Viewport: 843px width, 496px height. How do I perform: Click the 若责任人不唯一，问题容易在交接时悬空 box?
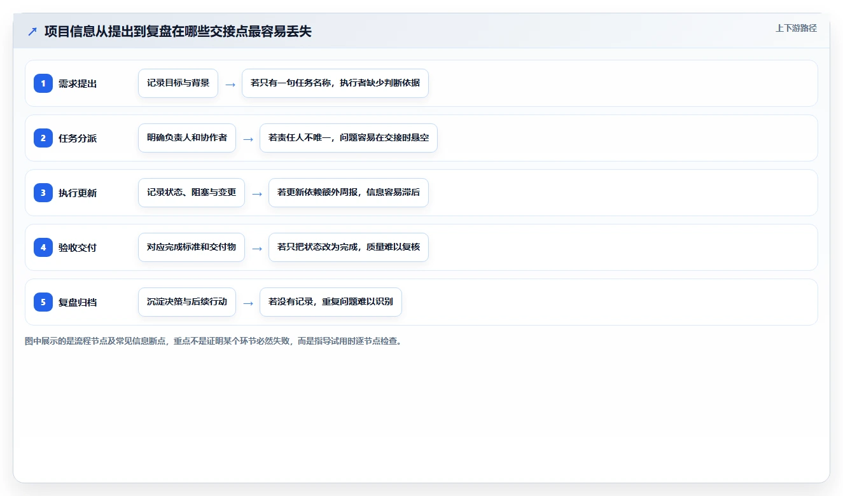click(349, 138)
